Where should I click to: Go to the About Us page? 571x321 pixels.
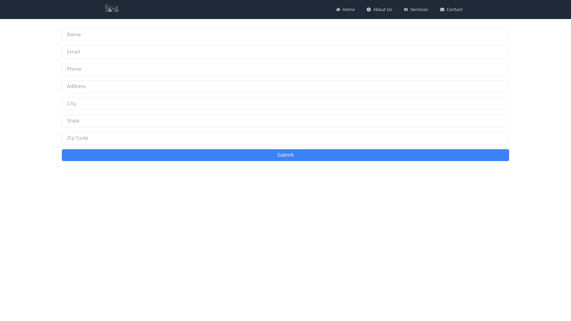click(x=382, y=10)
